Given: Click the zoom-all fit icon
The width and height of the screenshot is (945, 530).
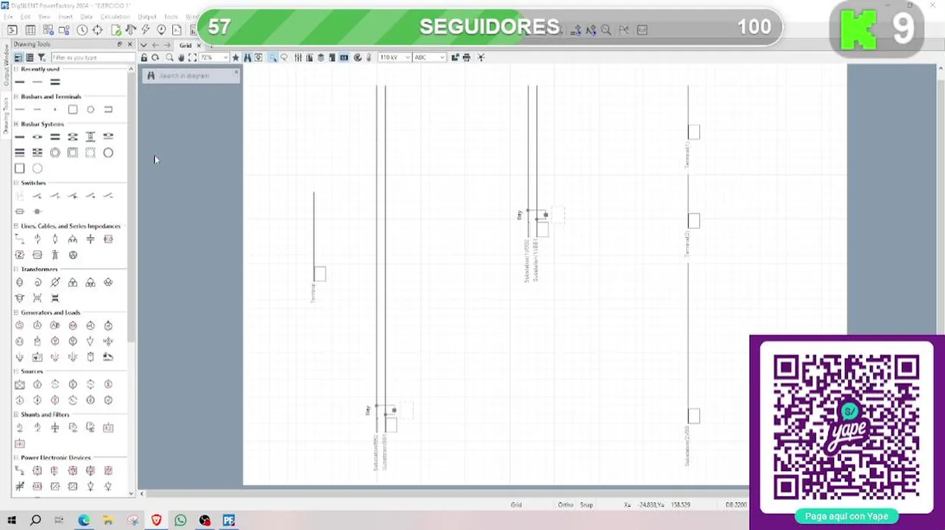Looking at the screenshot, I should point(192,57).
